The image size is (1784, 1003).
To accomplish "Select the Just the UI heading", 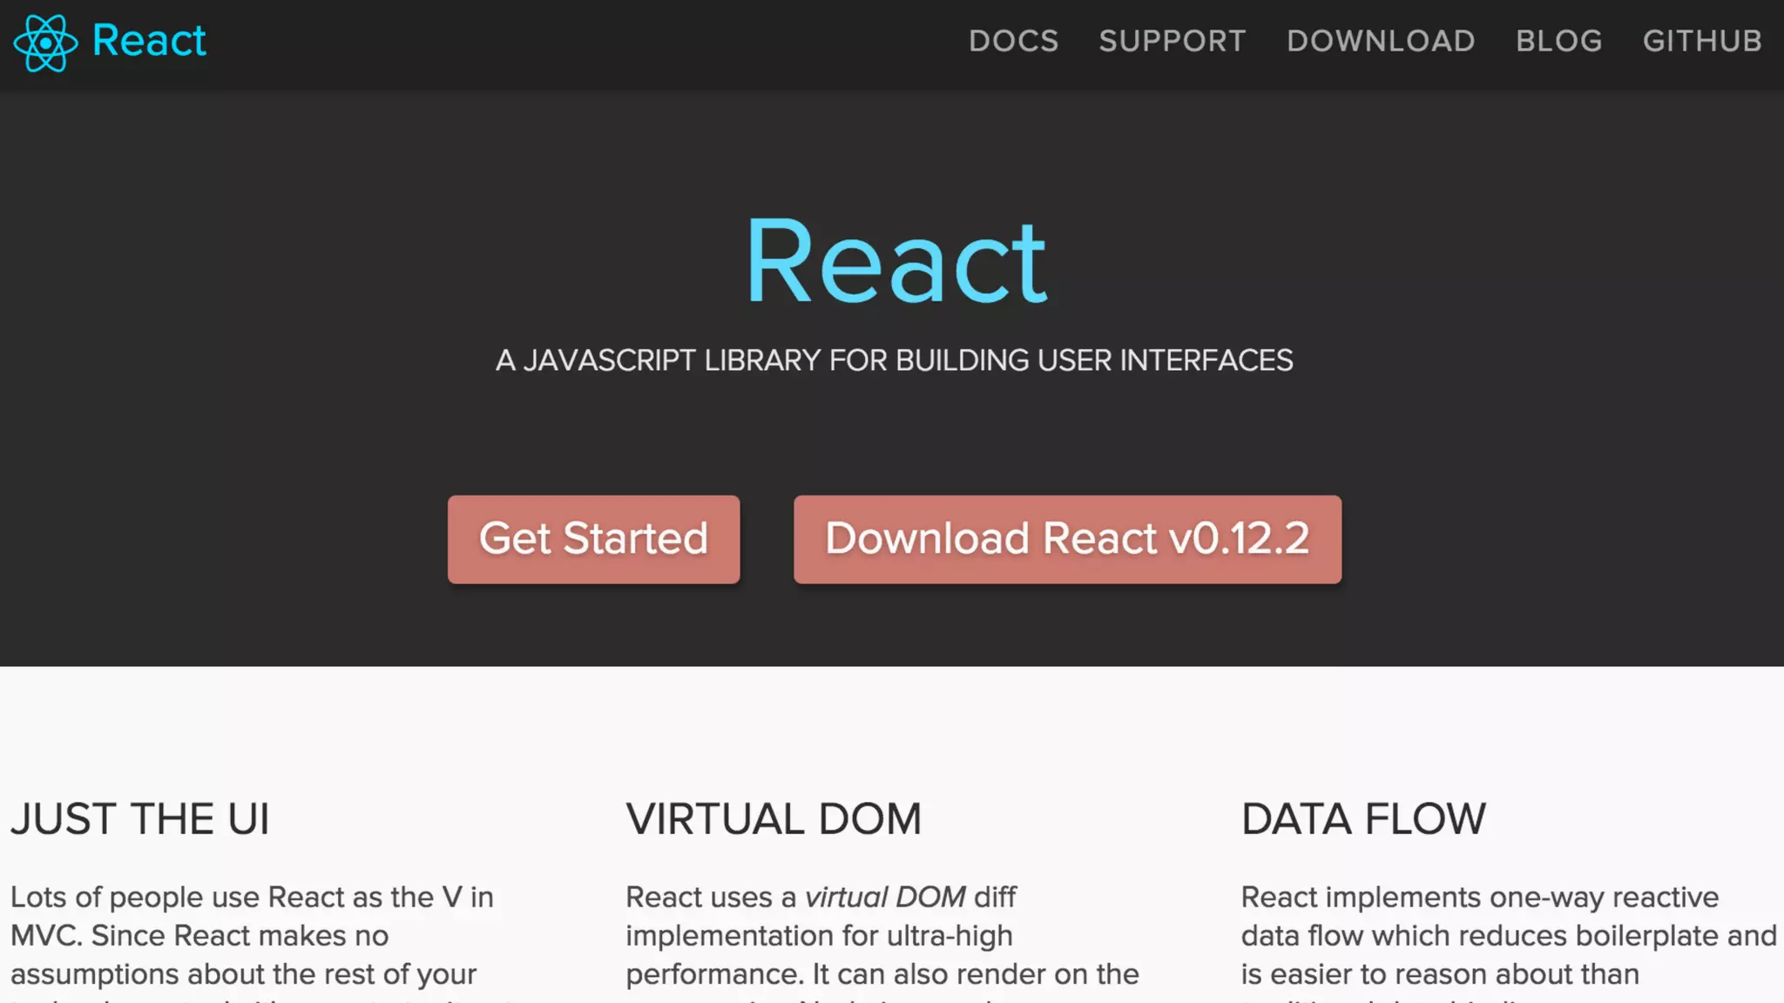I will click(140, 819).
